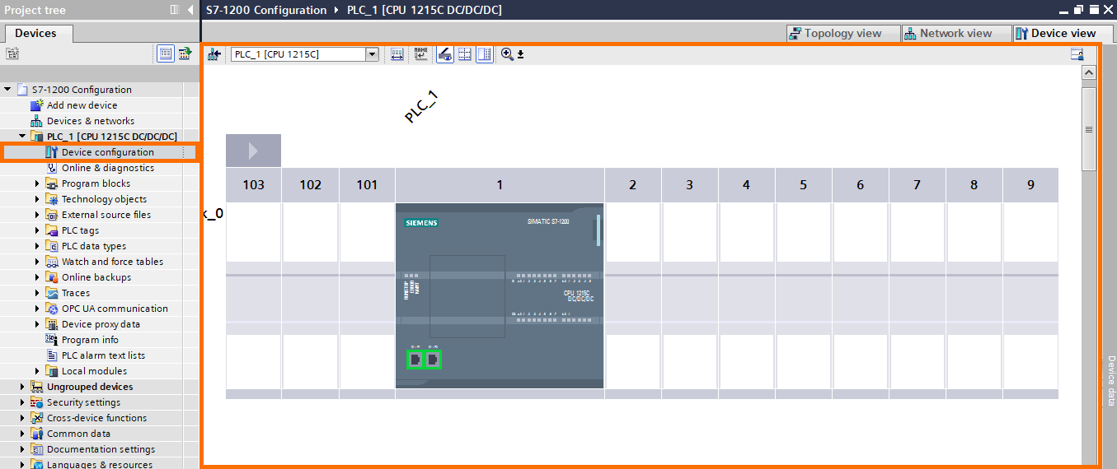Click the vertical scrollbar thumb in device view
The width and height of the screenshot is (1117, 469).
(x=1089, y=128)
